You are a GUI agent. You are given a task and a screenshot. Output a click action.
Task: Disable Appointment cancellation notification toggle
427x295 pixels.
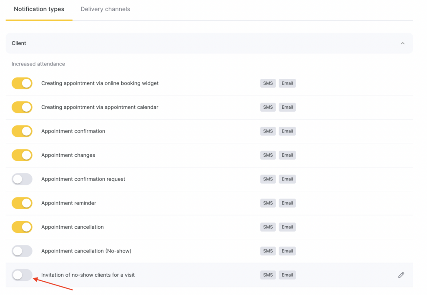tap(22, 227)
